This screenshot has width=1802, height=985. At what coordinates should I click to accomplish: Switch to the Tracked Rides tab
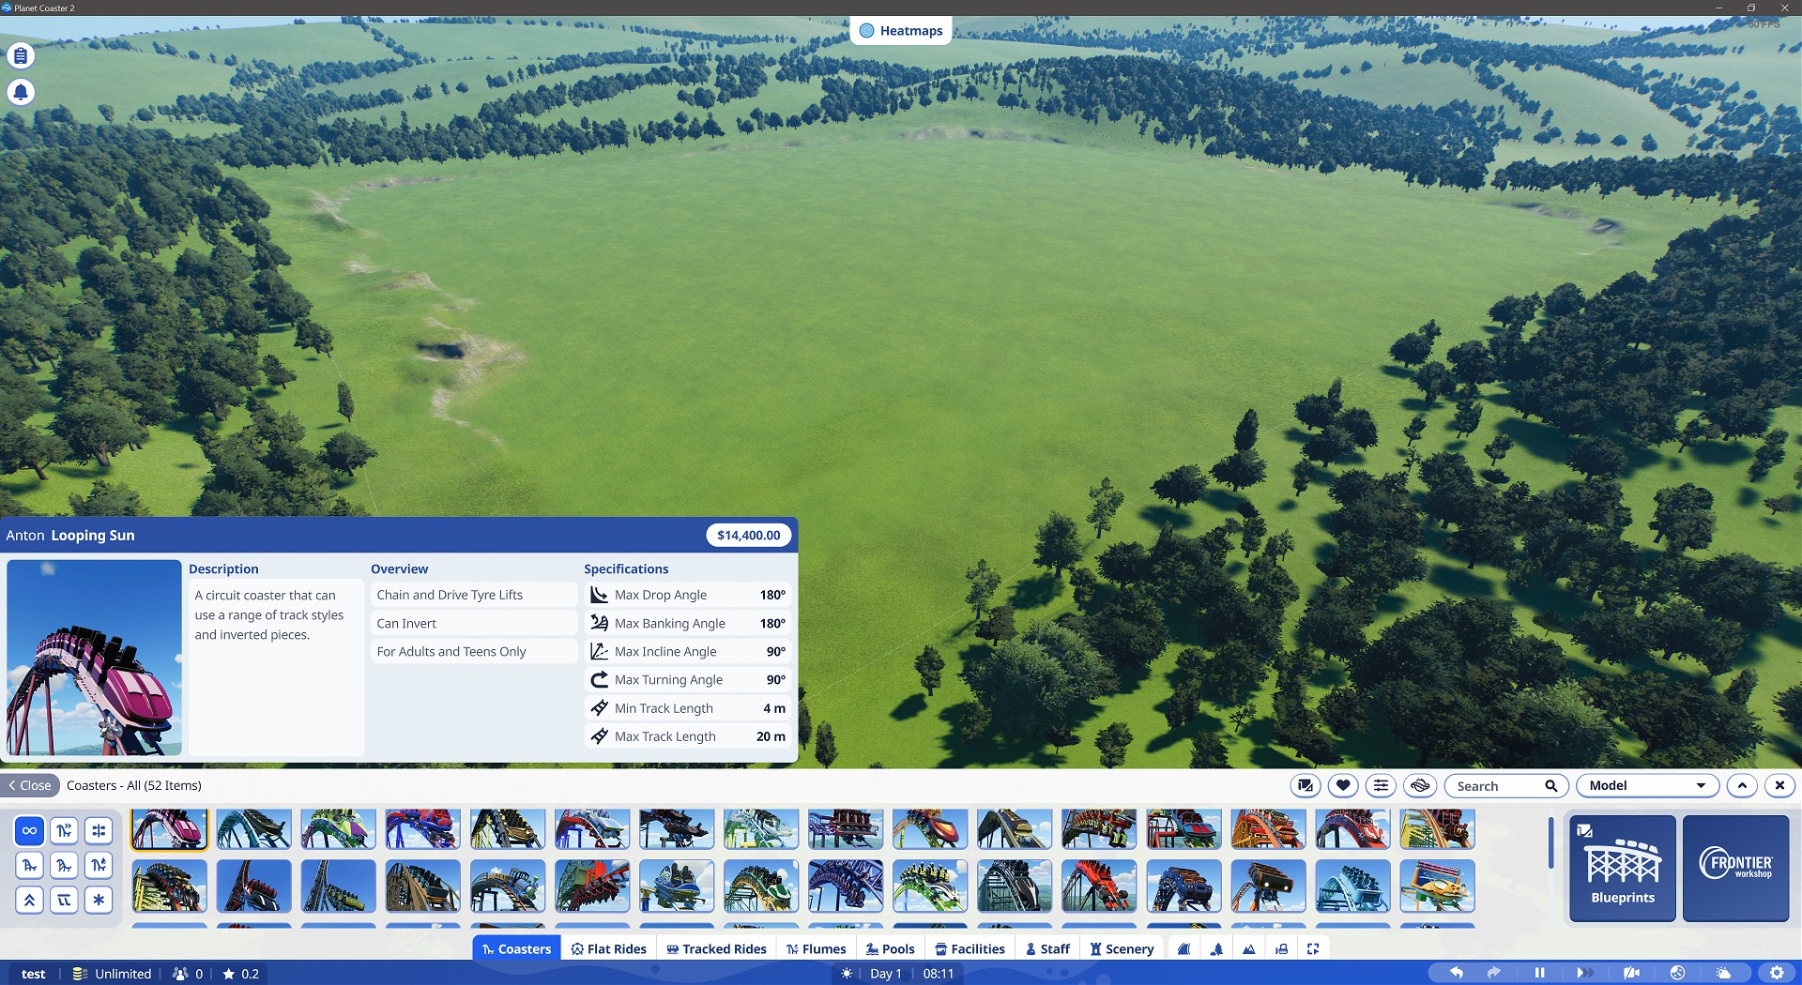716,948
